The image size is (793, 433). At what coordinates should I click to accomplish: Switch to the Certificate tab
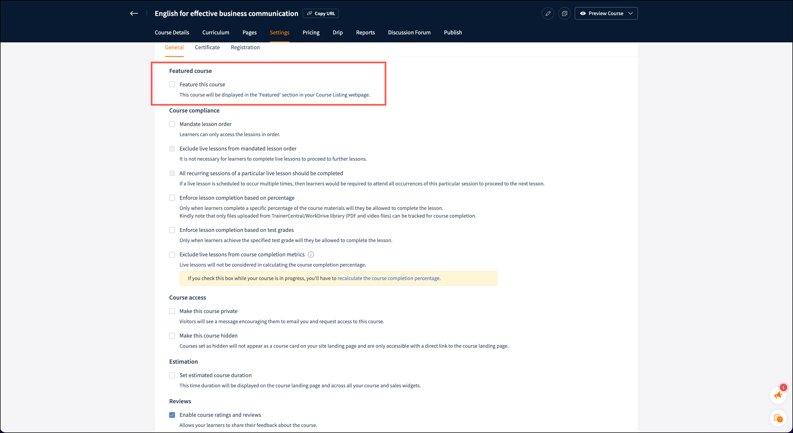click(207, 47)
